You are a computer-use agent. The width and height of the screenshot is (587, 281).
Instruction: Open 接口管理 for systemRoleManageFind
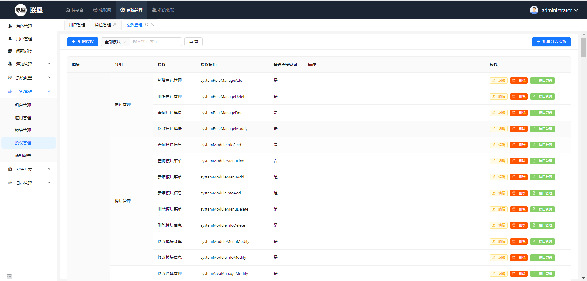[x=542, y=113]
